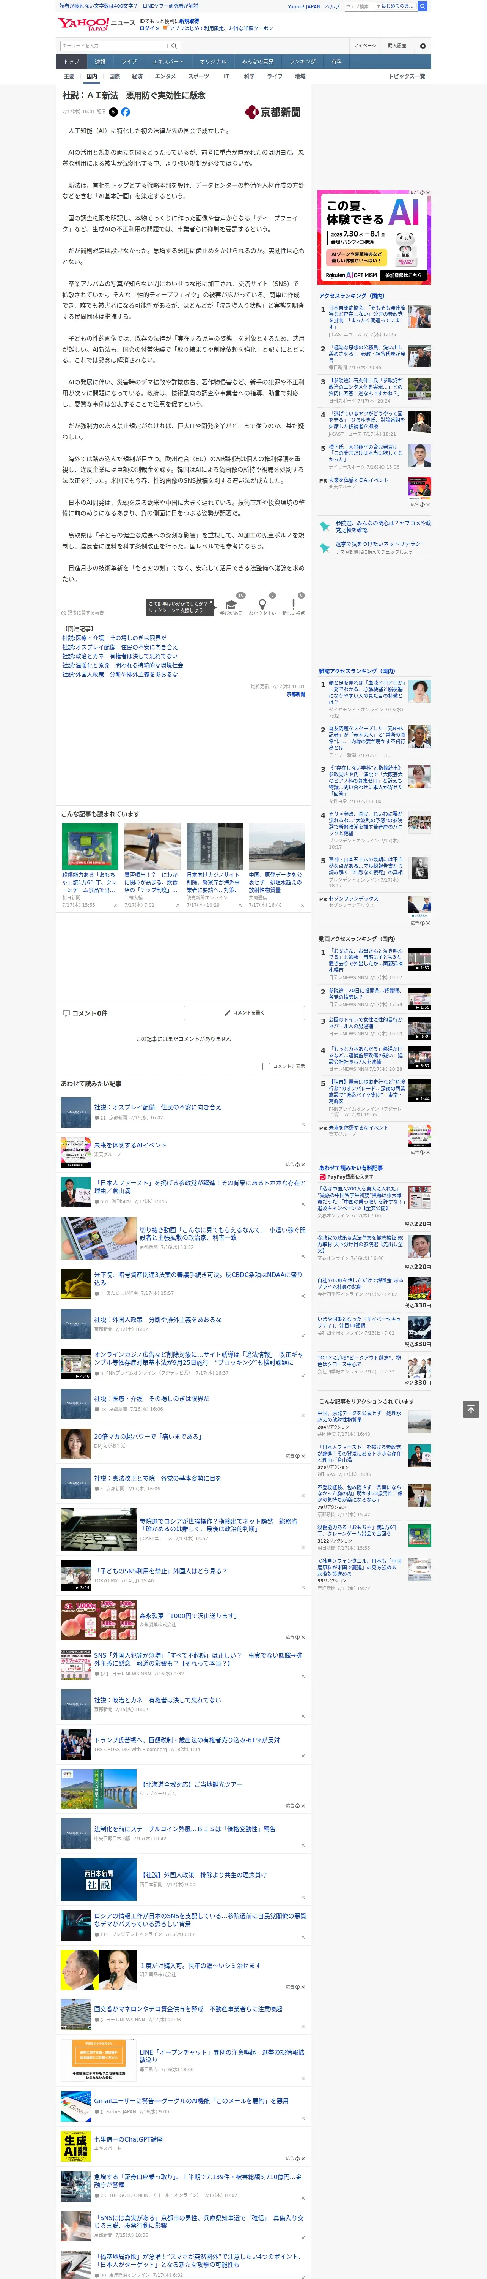
Task: Open 購入履歴 link
Action: (397, 46)
